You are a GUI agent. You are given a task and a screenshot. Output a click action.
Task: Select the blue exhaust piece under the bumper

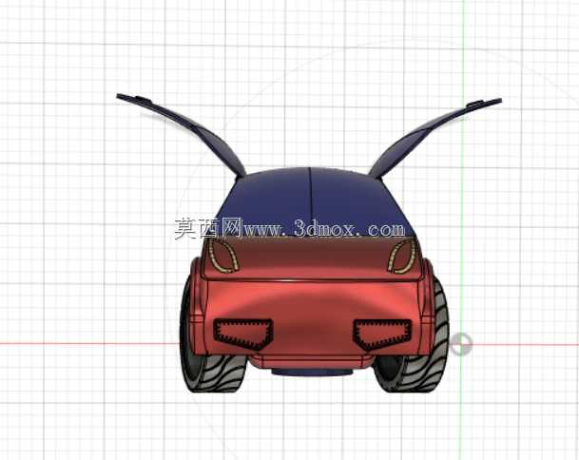click(x=312, y=372)
